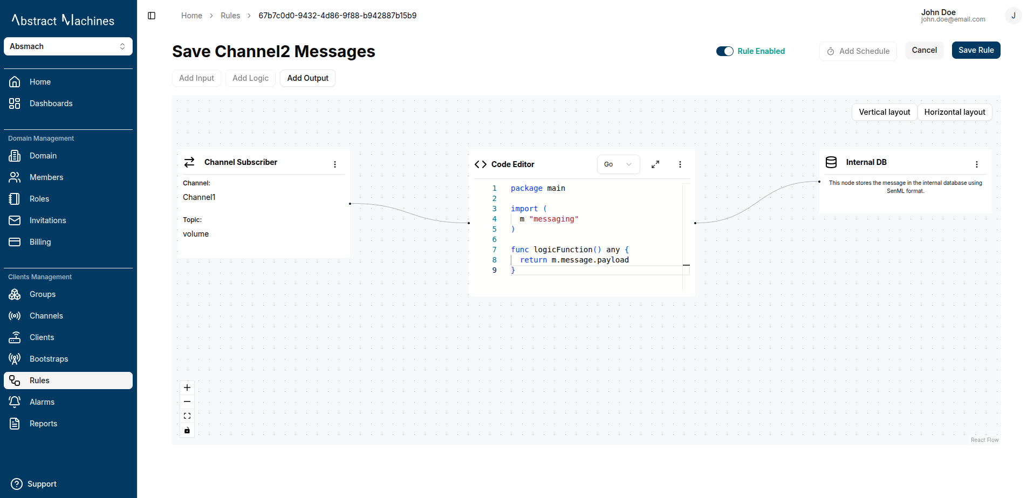1034x498 pixels.
Task: Click the Channel1 value text
Action: [199, 197]
